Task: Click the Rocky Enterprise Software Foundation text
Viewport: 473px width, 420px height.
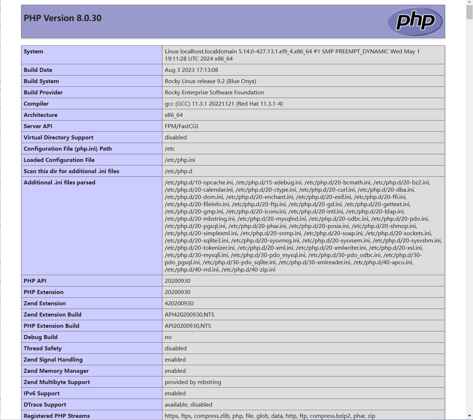Action: (214, 93)
